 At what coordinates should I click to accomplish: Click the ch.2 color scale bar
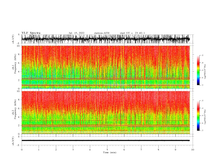(198, 116)
